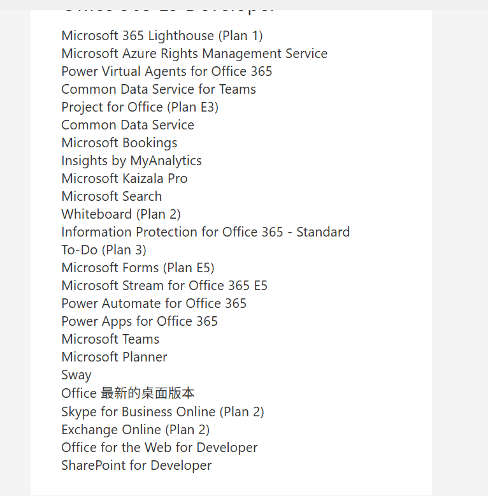The width and height of the screenshot is (488, 496).
Task: Select Project for Office (Plan E3)
Action: point(140,107)
